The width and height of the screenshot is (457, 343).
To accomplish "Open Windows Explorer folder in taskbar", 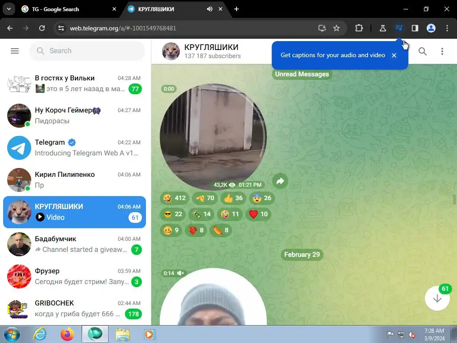I will click(123, 335).
